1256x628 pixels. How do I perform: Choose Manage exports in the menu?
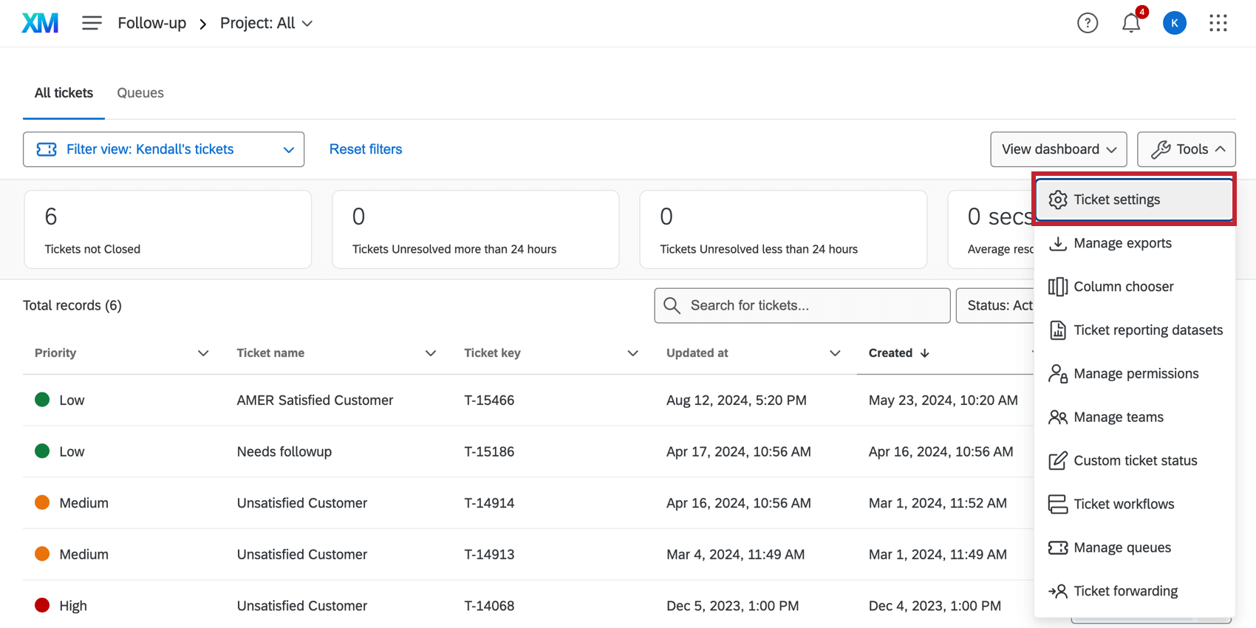pos(1122,243)
